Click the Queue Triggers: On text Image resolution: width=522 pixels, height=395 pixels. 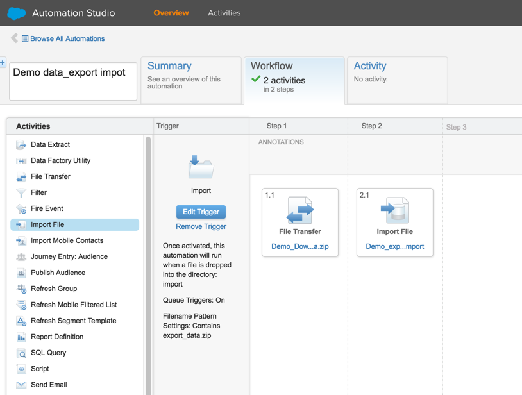click(194, 300)
